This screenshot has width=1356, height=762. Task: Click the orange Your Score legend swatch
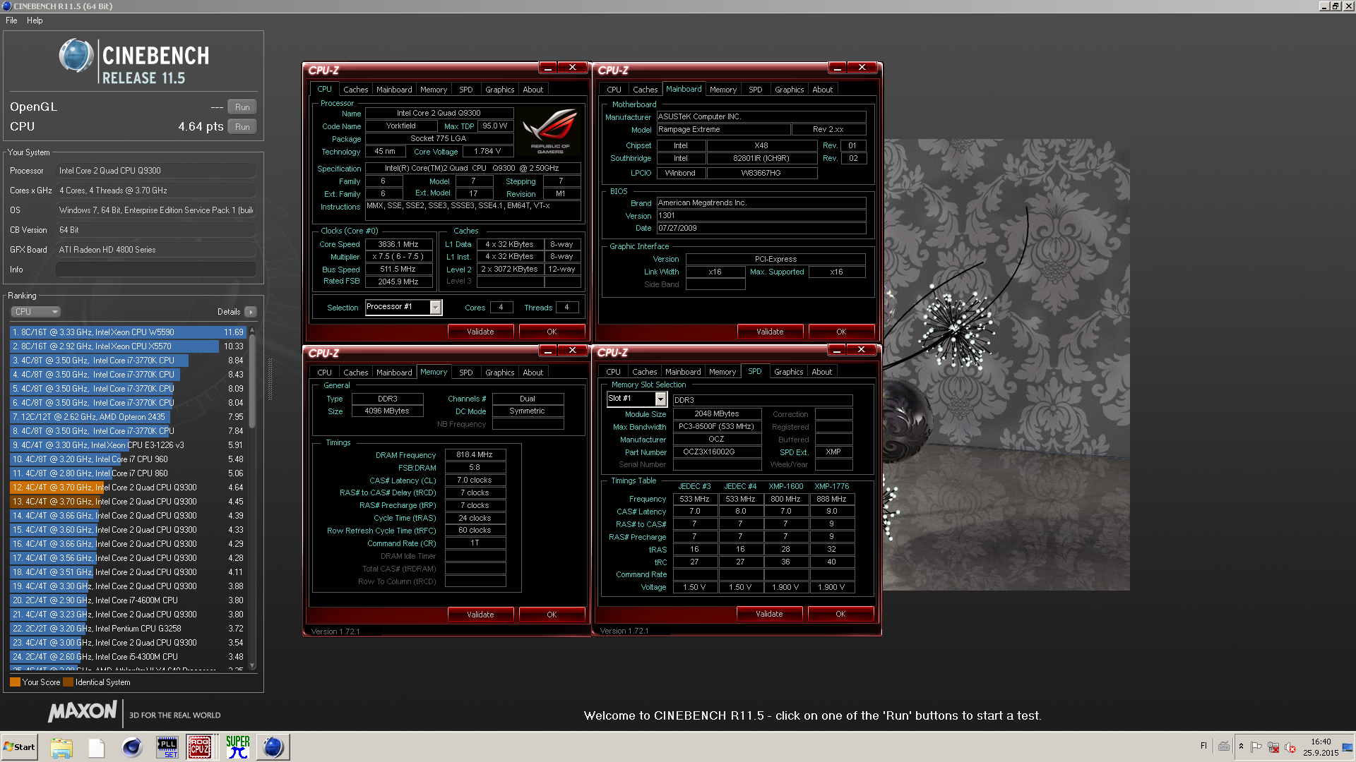(15, 682)
